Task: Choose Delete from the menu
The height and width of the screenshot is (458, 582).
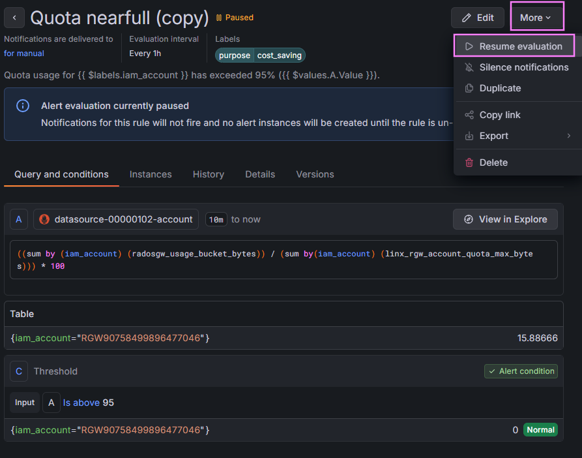Action: (x=517, y=162)
